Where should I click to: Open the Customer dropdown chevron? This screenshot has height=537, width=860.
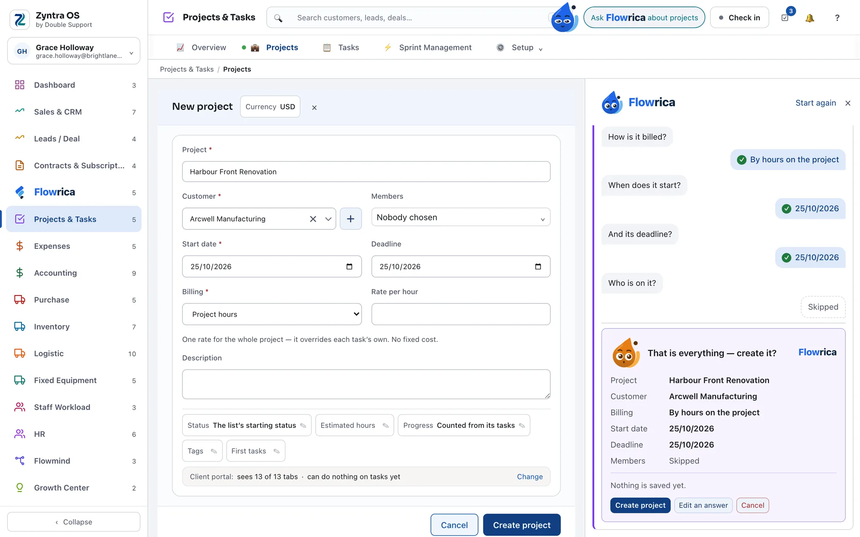point(328,219)
